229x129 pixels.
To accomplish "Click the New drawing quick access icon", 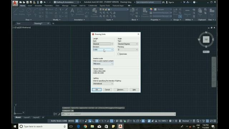I will click(21, 2).
